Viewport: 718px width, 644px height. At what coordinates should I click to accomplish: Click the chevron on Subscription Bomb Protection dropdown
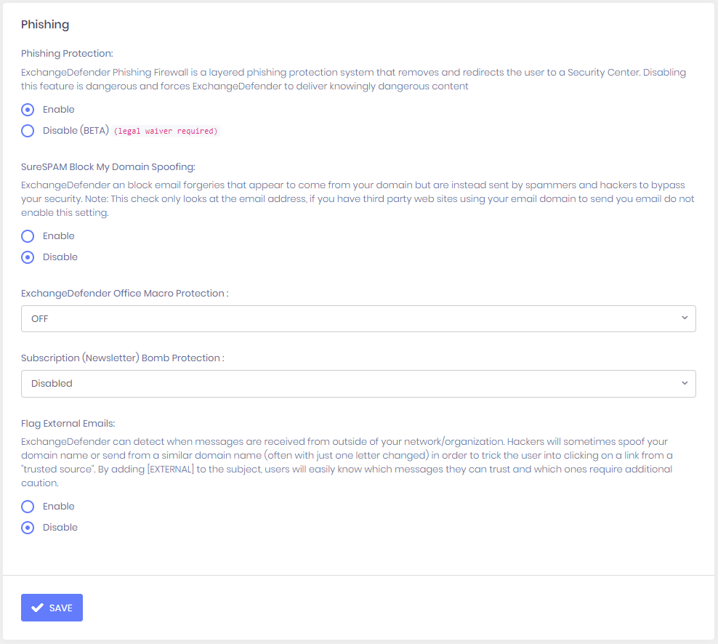(x=684, y=383)
